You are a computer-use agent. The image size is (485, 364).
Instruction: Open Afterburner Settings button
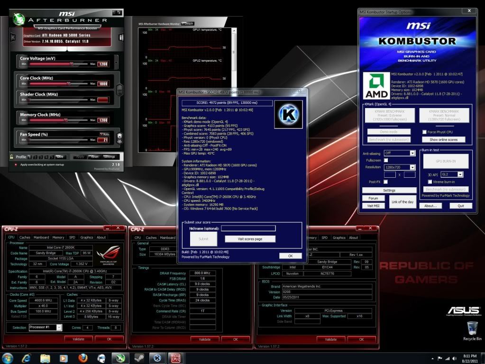pos(109,157)
